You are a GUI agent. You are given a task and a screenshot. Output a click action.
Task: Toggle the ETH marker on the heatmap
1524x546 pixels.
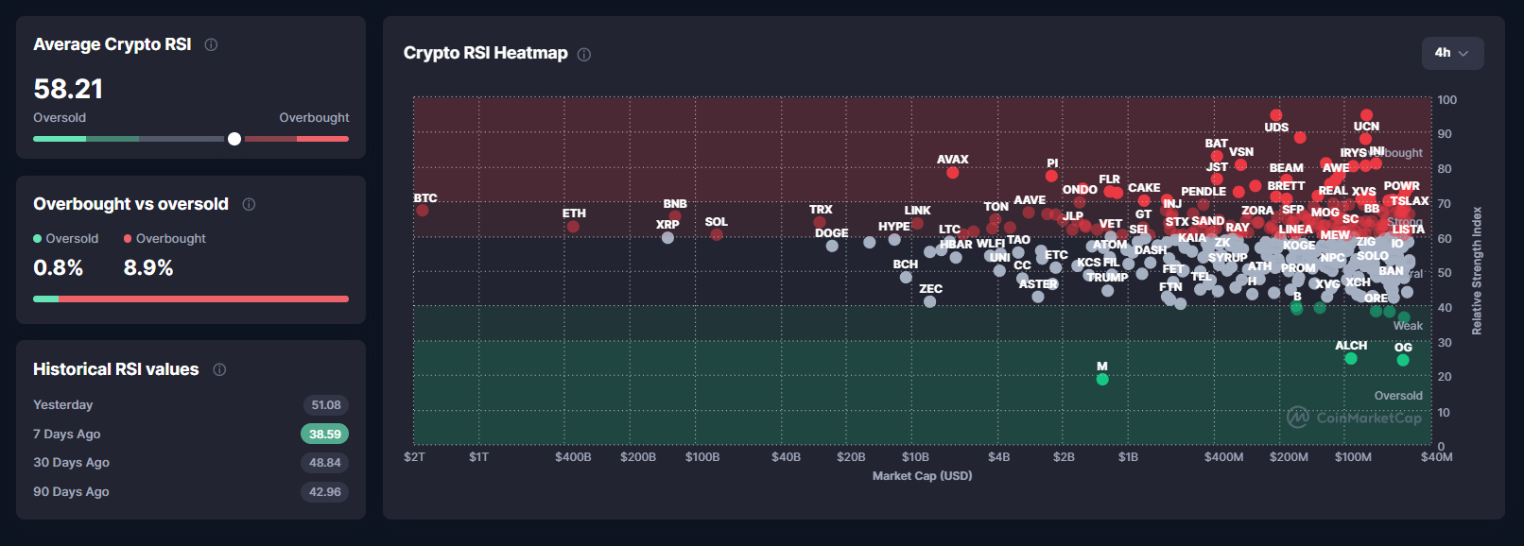pyautogui.click(x=575, y=226)
